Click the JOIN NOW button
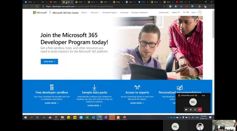The width and height of the screenshot is (237, 131). click(49, 62)
